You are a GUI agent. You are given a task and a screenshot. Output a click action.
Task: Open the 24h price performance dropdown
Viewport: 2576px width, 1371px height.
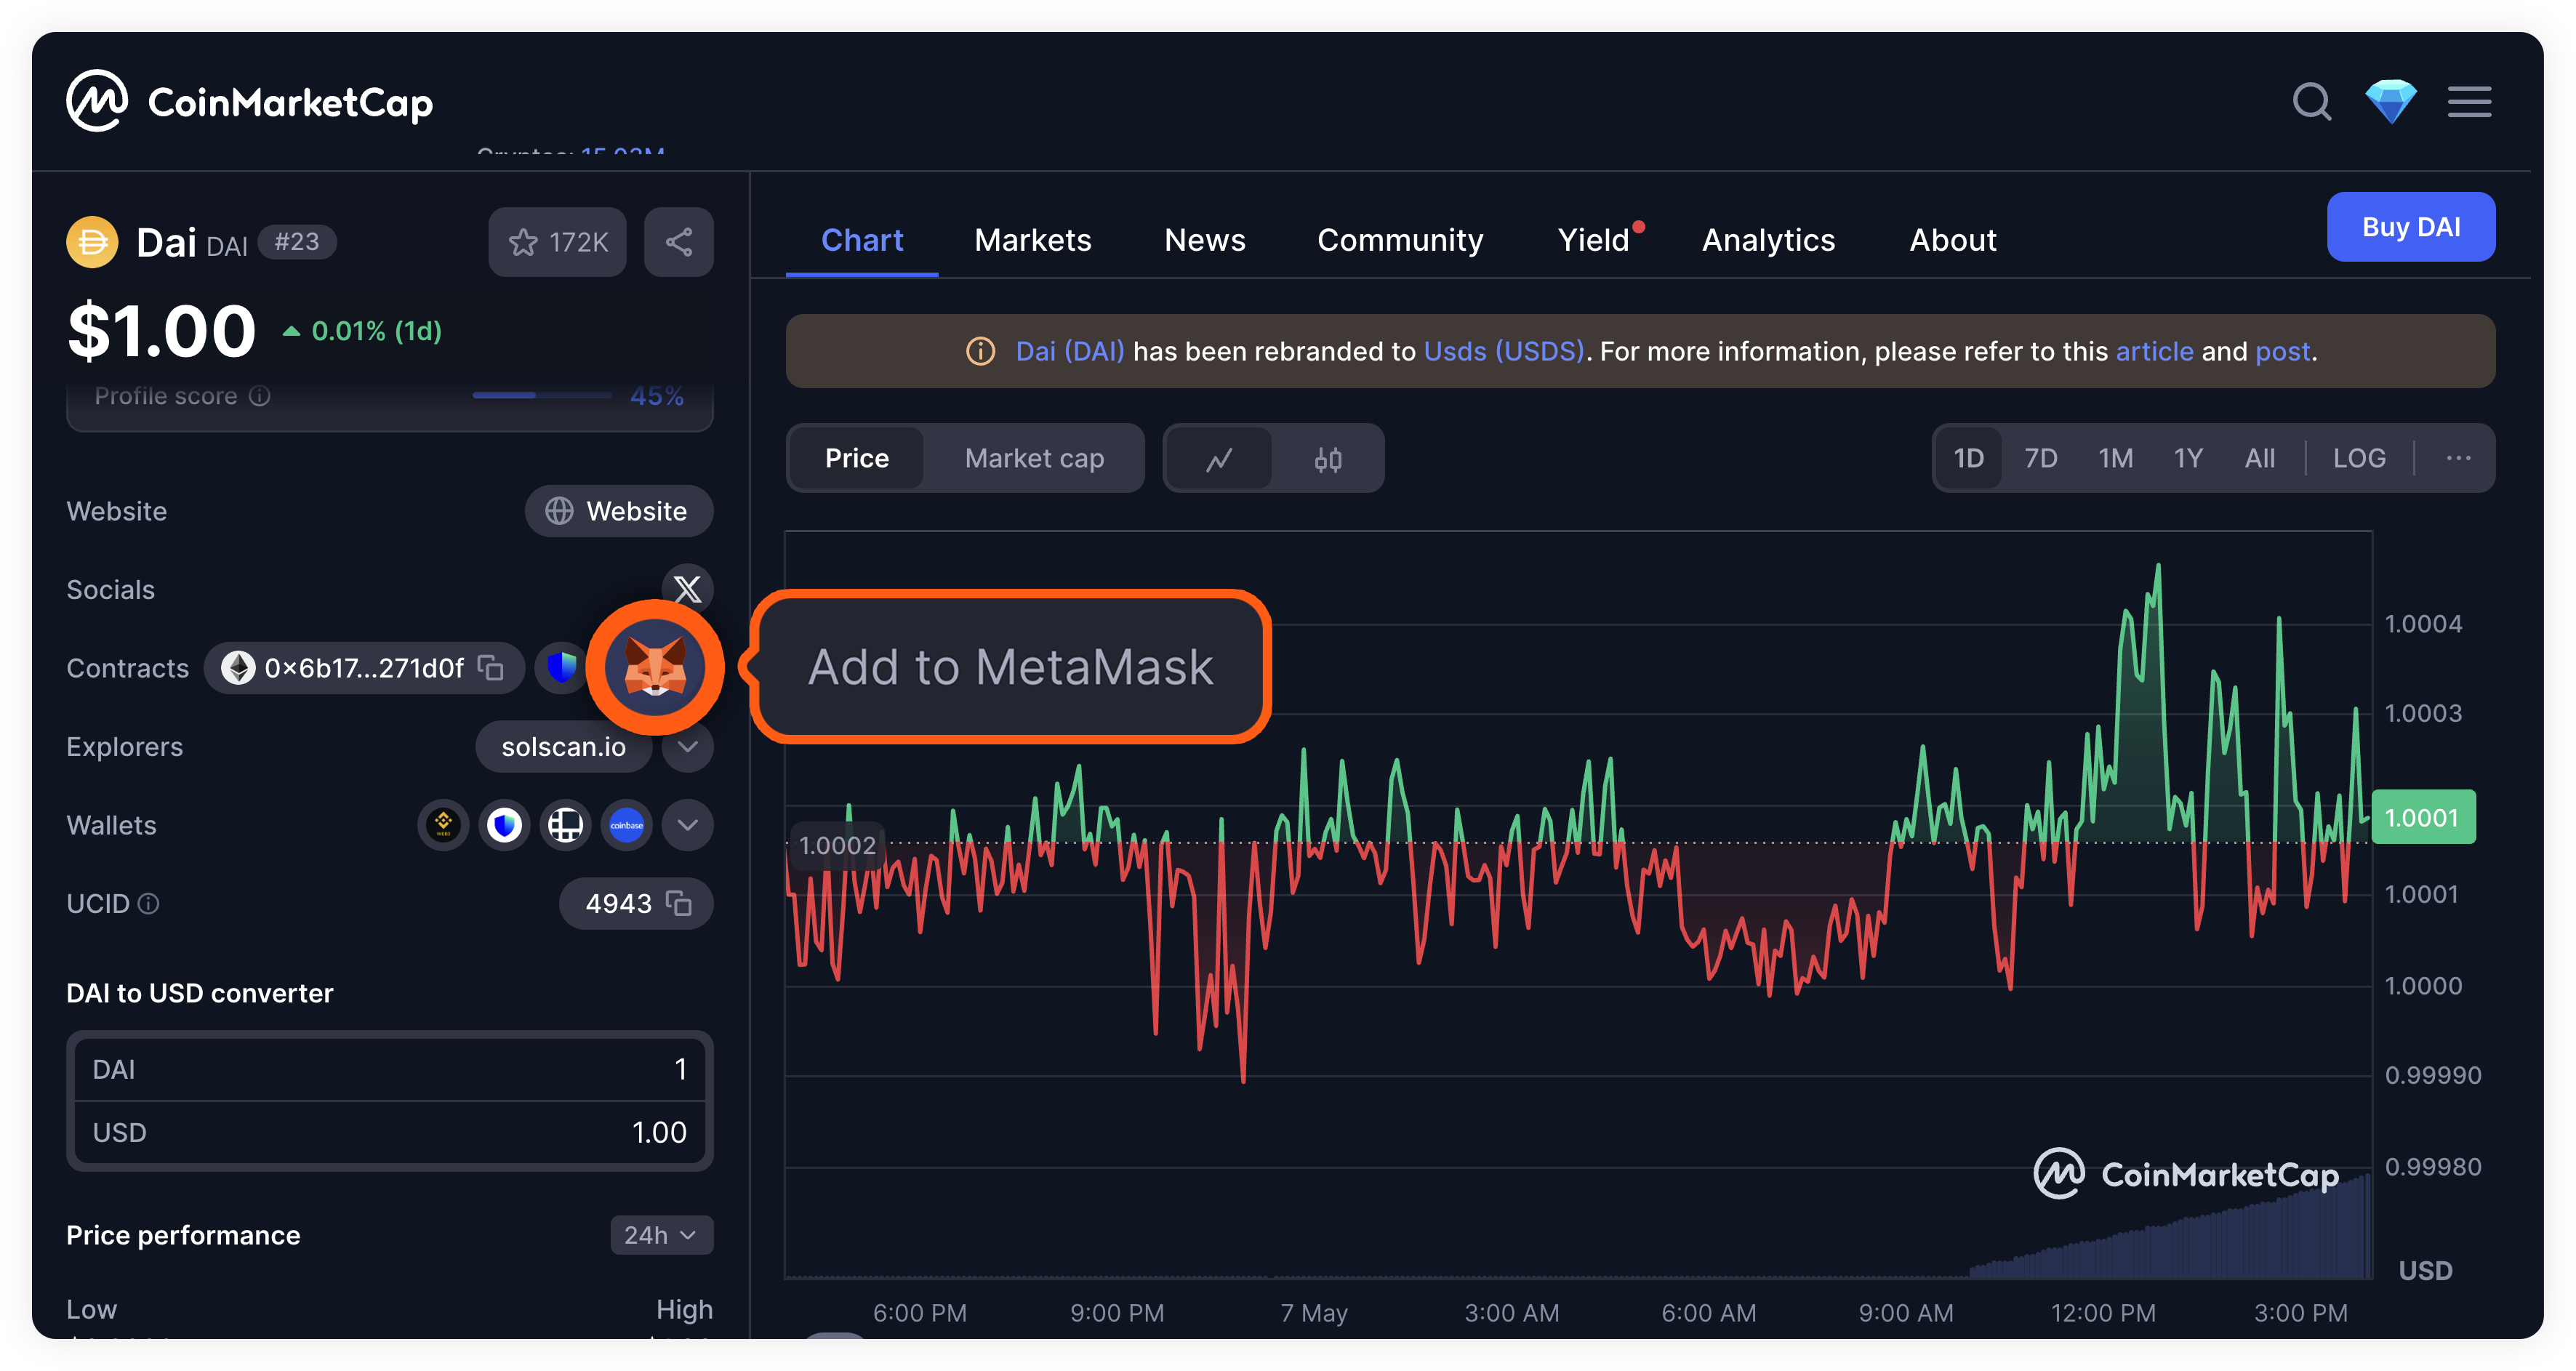(661, 1236)
